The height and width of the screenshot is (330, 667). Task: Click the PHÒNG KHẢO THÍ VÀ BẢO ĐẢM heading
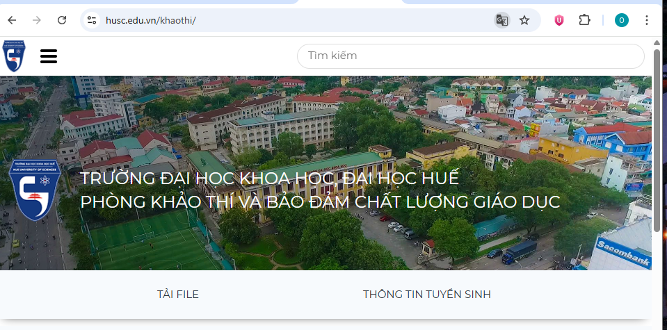pos(321,202)
